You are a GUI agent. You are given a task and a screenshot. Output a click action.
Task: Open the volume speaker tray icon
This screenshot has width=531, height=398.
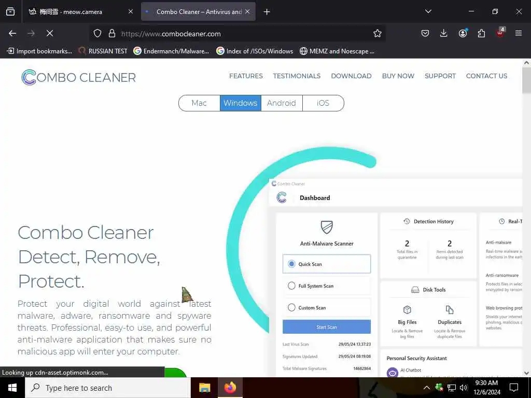coord(464,388)
